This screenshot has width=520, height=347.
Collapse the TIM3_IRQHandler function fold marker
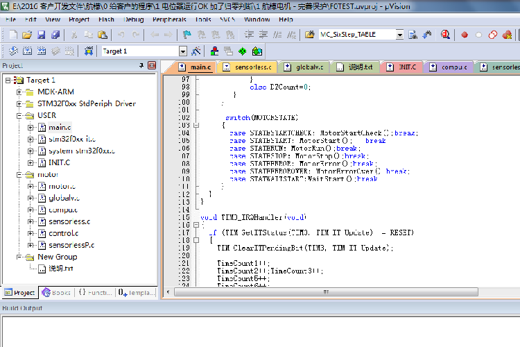click(196, 225)
